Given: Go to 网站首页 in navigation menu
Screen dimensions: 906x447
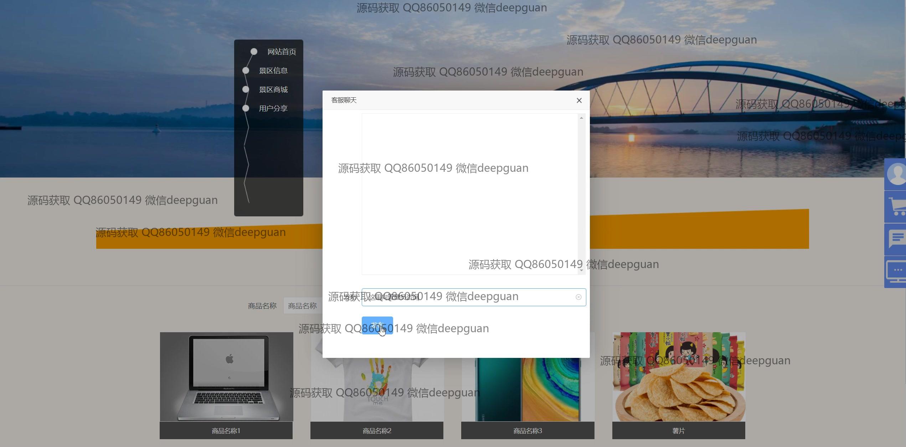Looking at the screenshot, I should pyautogui.click(x=282, y=52).
